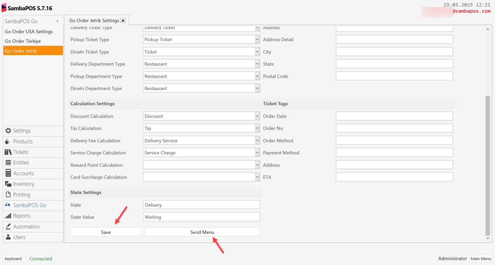495x265 pixels.
Task: Open the Settings section
Action: click(x=22, y=131)
